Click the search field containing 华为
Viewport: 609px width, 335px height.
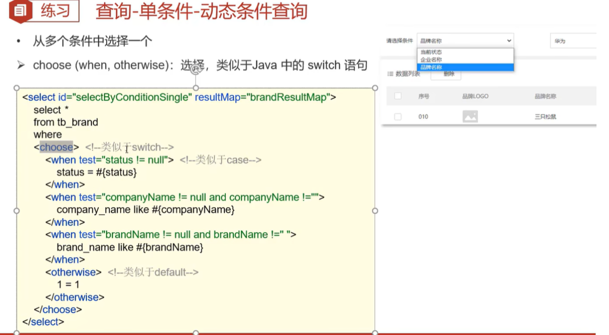[x=573, y=41]
